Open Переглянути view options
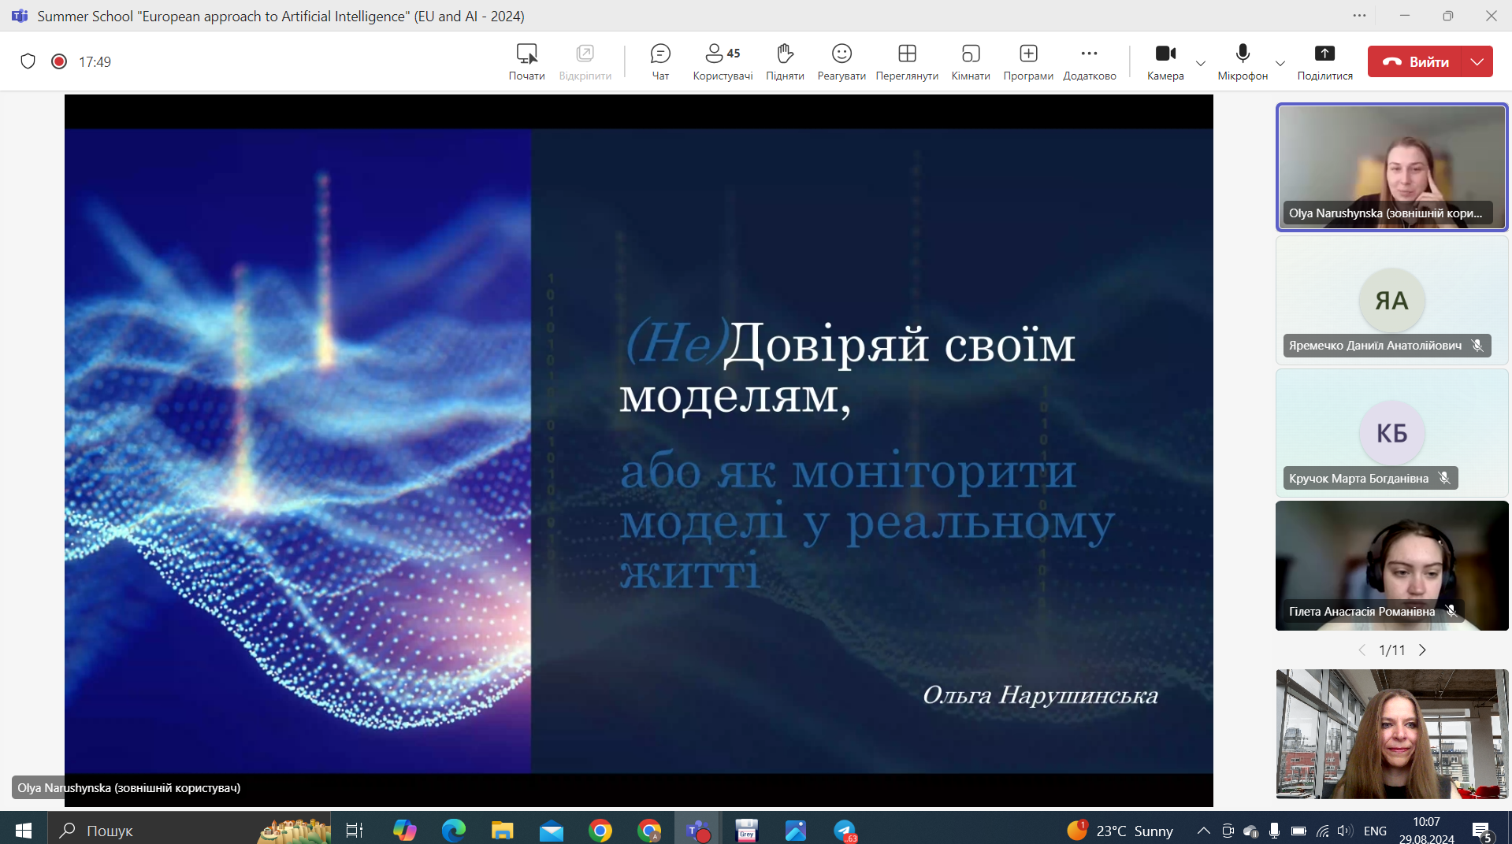This screenshot has width=1512, height=844. point(907,61)
